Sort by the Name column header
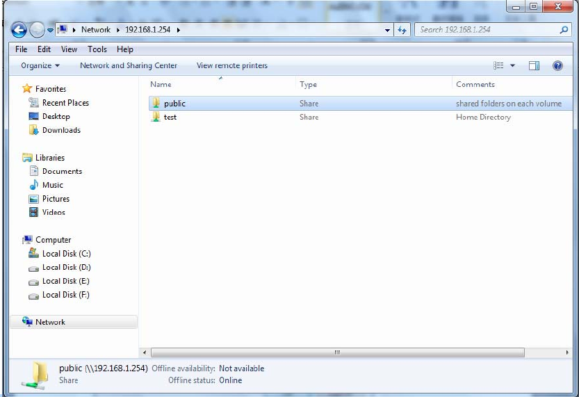 click(x=161, y=84)
